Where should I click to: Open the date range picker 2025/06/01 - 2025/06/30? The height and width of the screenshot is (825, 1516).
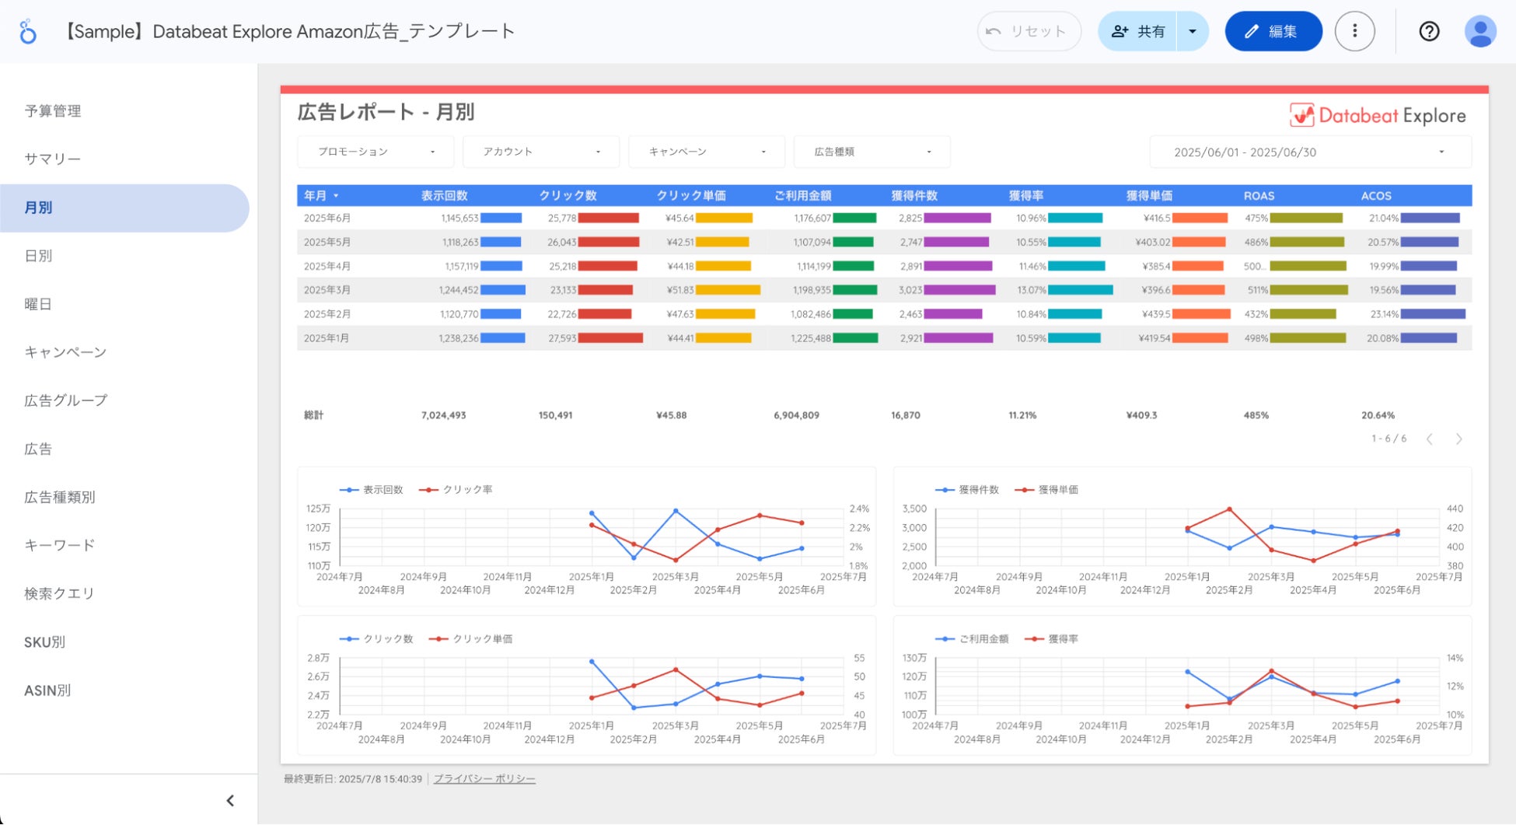tap(1309, 152)
